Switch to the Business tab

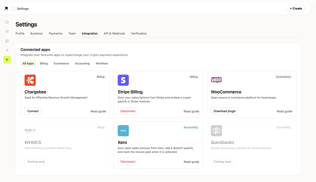click(x=36, y=33)
